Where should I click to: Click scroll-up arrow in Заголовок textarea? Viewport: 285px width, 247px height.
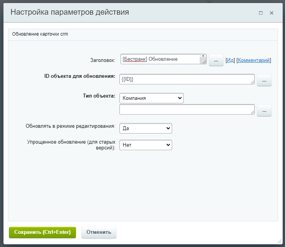(x=203, y=56)
